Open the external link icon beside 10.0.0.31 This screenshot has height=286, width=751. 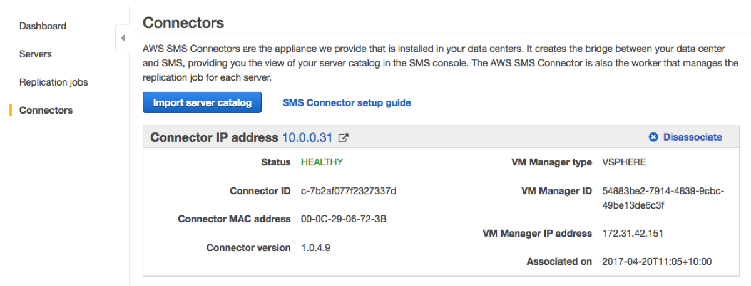pos(344,137)
